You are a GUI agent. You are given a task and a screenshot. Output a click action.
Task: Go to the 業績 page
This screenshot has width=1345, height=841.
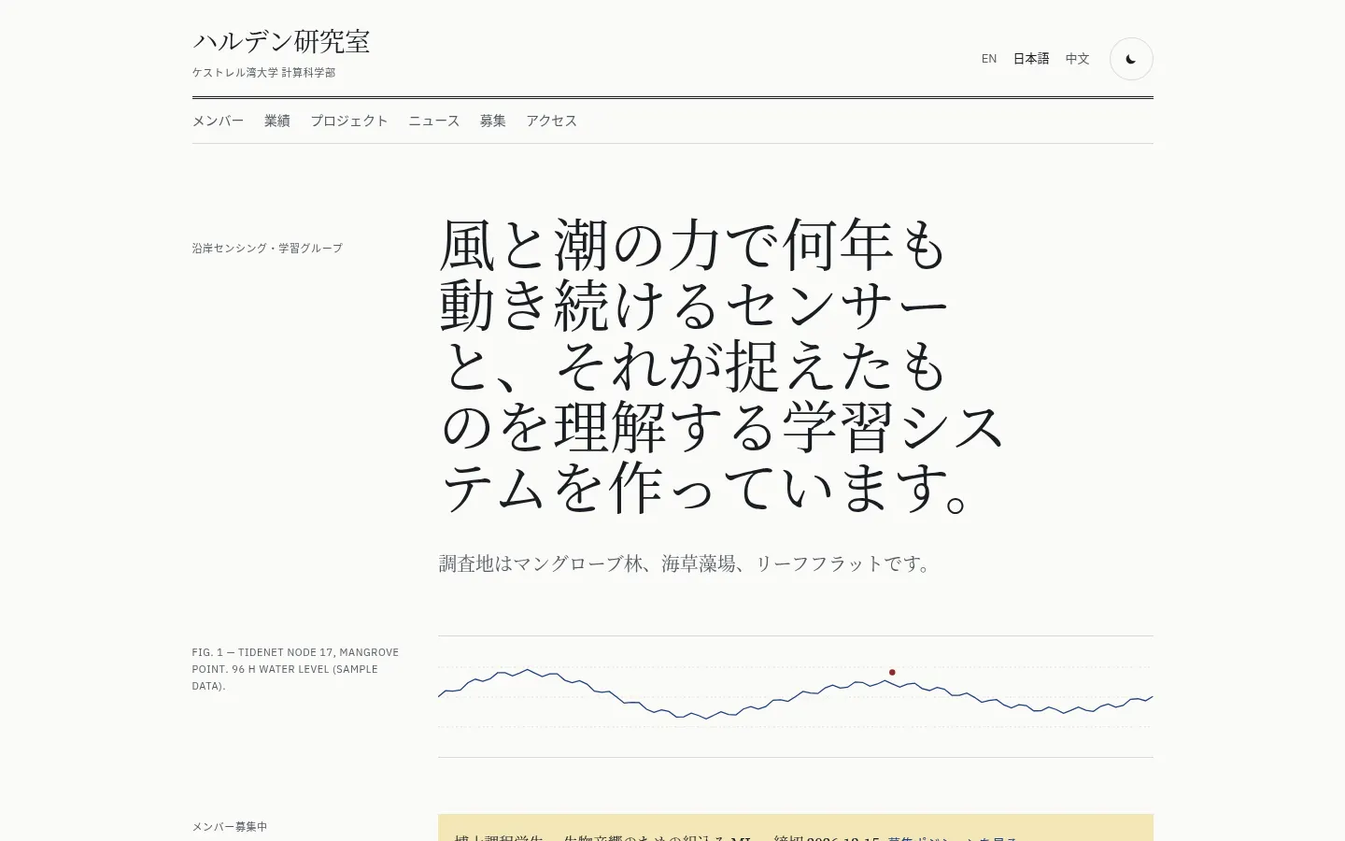(277, 121)
